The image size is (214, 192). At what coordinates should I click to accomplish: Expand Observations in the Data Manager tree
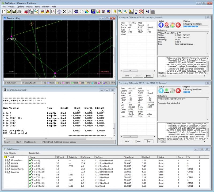6,160
